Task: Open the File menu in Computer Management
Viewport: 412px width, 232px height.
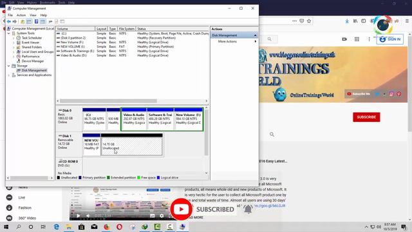Action: click(10, 15)
